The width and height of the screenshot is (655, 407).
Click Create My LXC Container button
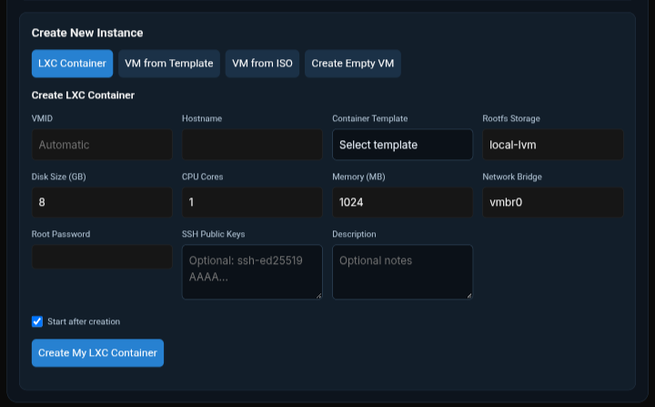[97, 353]
